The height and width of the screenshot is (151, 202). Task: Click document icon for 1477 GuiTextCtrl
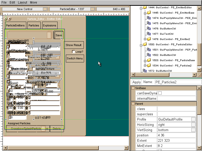(x=149, y=34)
